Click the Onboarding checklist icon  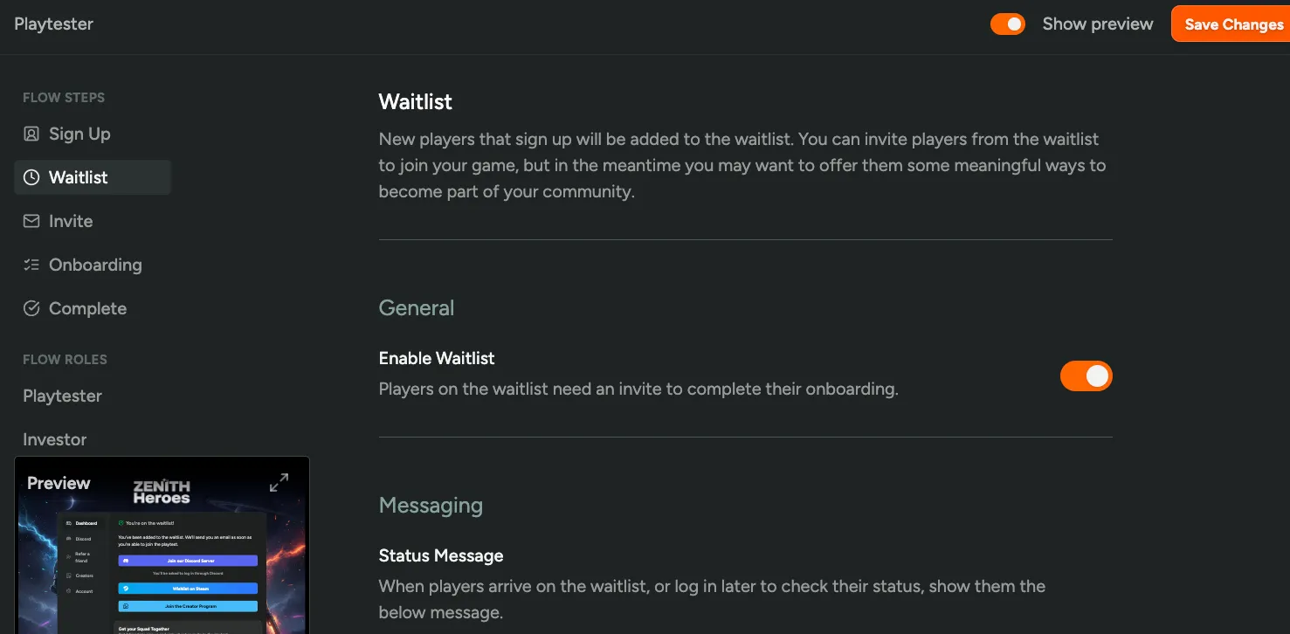[31, 265]
